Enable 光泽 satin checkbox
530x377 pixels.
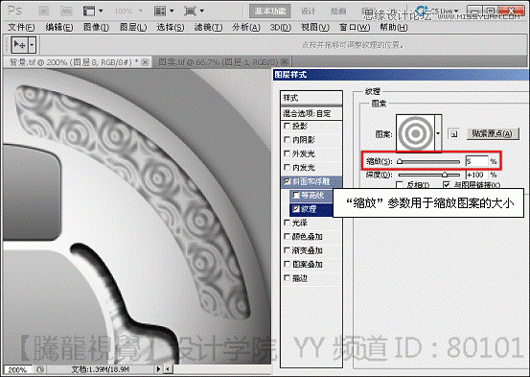coord(287,223)
